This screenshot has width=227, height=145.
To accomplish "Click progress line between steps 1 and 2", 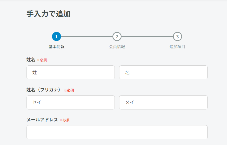I will tap(87, 37).
